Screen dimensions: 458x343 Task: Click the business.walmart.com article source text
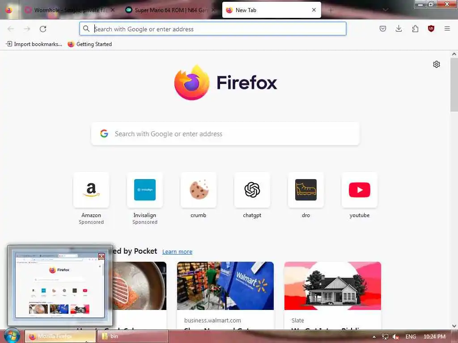pyautogui.click(x=212, y=320)
